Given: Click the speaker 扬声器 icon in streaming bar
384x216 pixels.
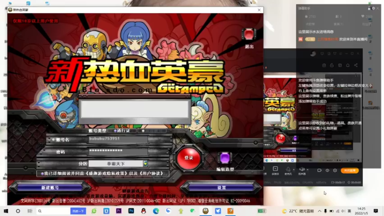Looking at the screenshot, I should [302, 169].
